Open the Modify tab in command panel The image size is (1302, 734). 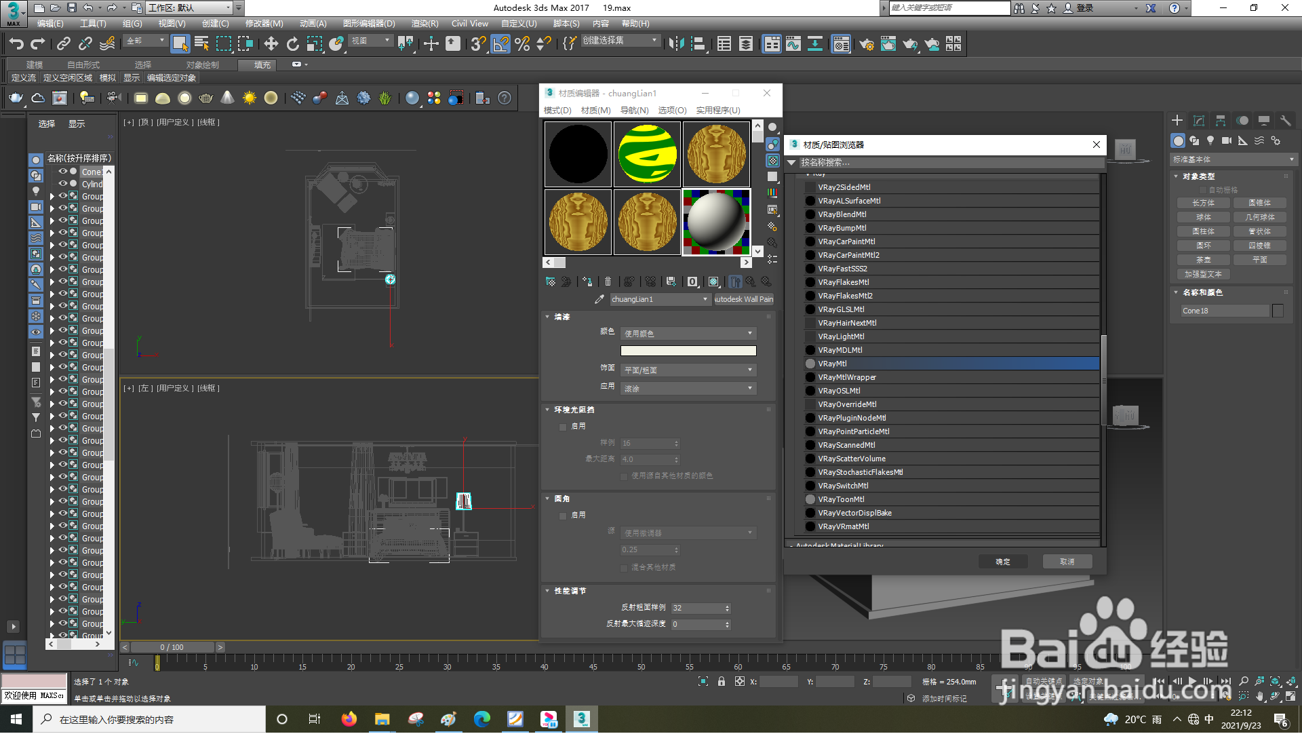point(1198,121)
